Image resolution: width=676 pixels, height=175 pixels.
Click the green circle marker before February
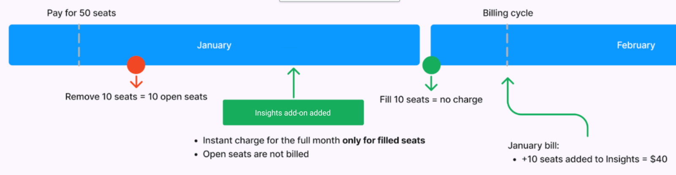(431, 65)
